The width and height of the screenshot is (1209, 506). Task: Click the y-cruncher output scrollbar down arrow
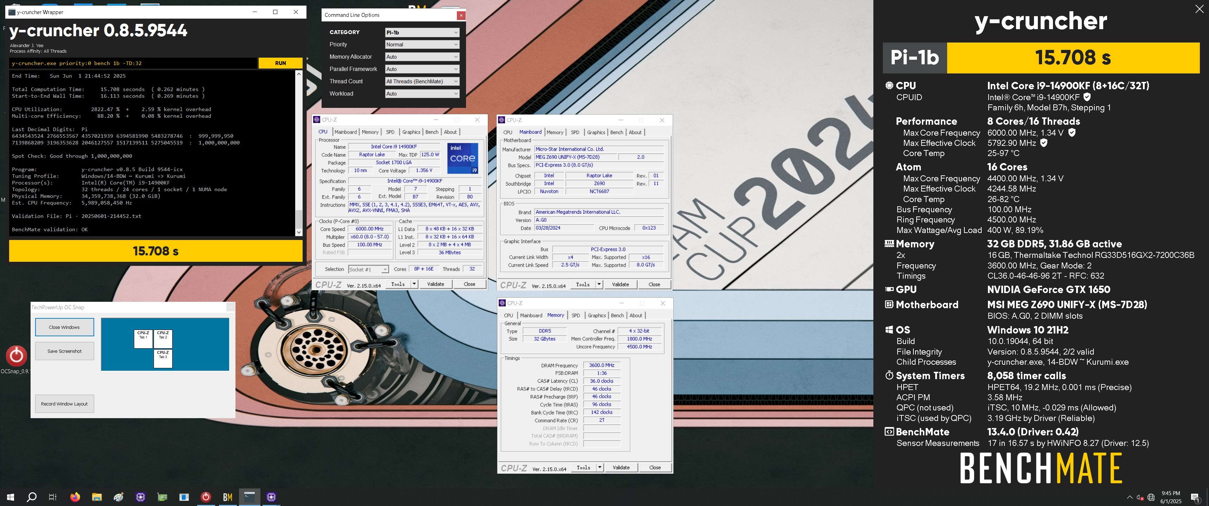click(x=298, y=232)
